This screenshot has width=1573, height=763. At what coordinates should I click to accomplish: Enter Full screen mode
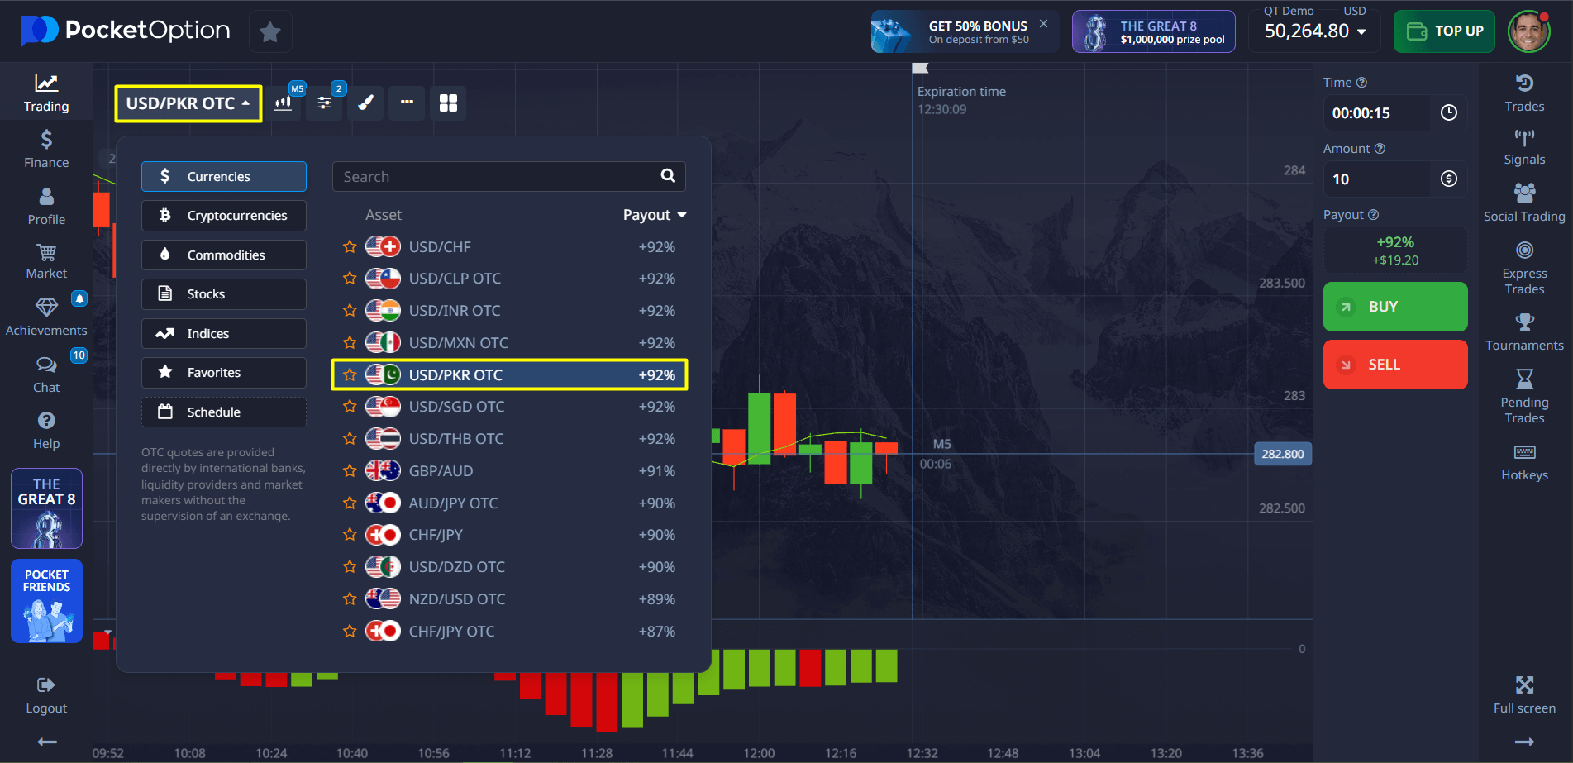[x=1523, y=694]
